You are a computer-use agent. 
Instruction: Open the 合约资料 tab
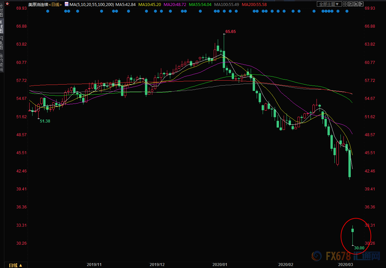2,63
